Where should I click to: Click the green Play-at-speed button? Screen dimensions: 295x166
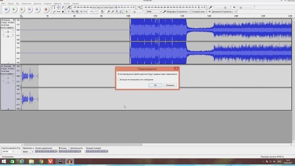pyautogui.click(x=127, y=12)
